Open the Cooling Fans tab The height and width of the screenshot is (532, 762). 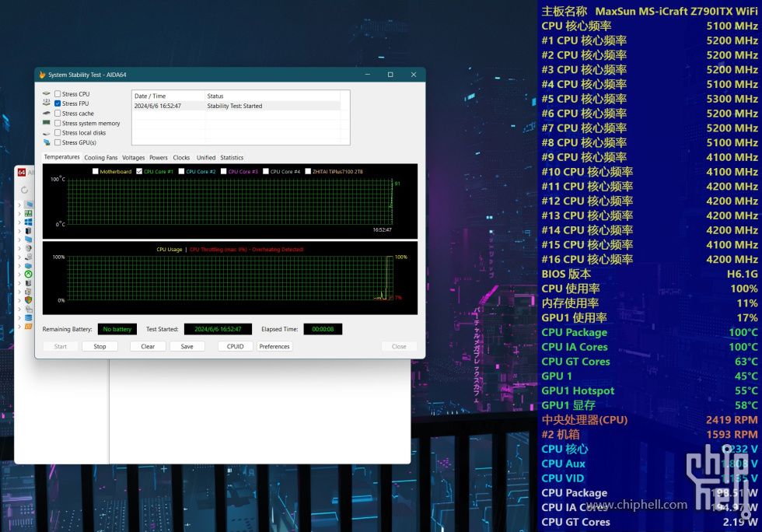click(100, 158)
